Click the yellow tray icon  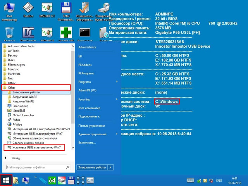(x=205, y=181)
